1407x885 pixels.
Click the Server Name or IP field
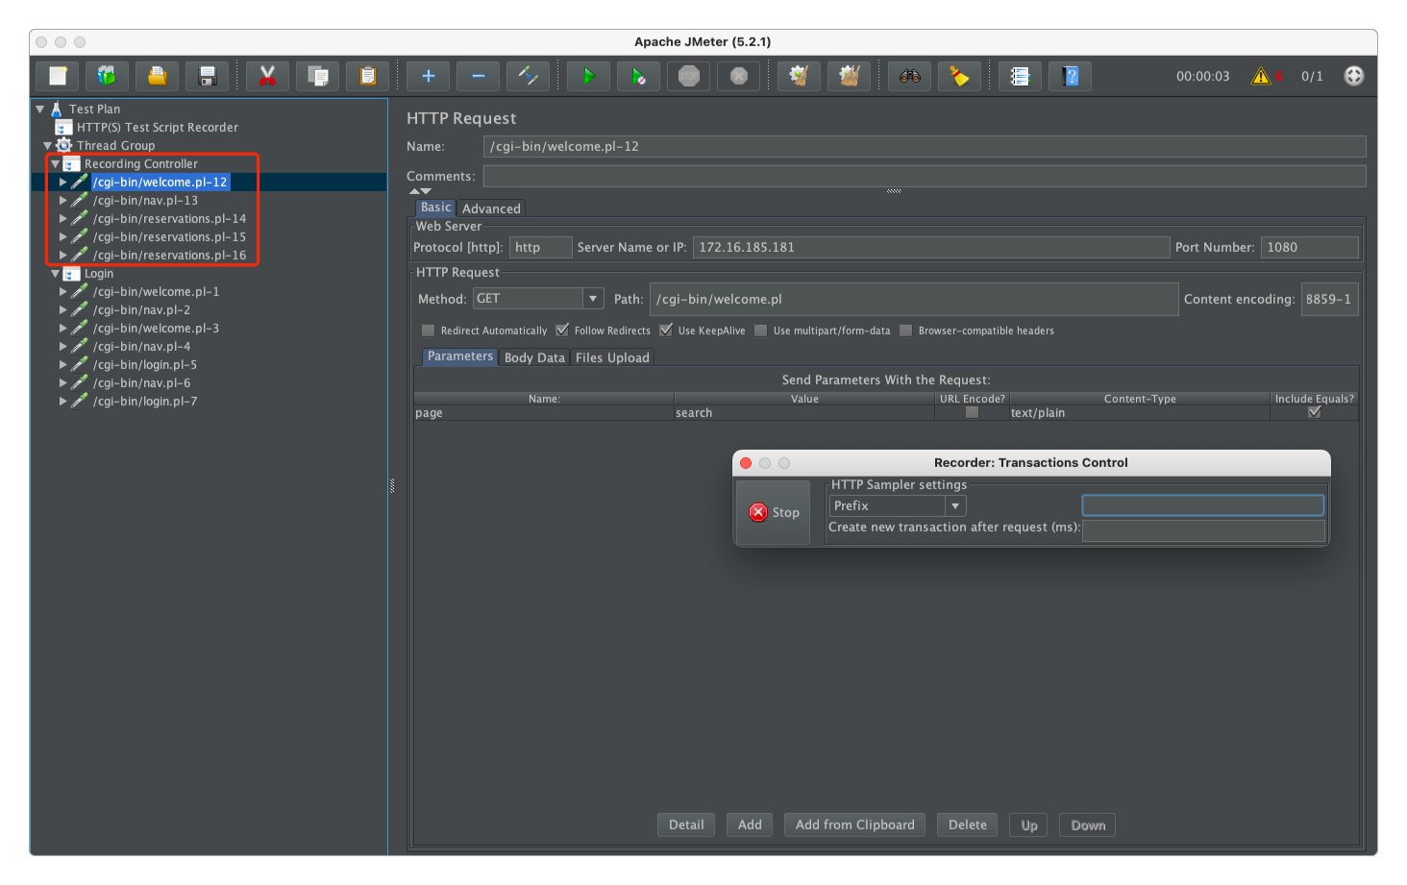pyautogui.click(x=931, y=247)
